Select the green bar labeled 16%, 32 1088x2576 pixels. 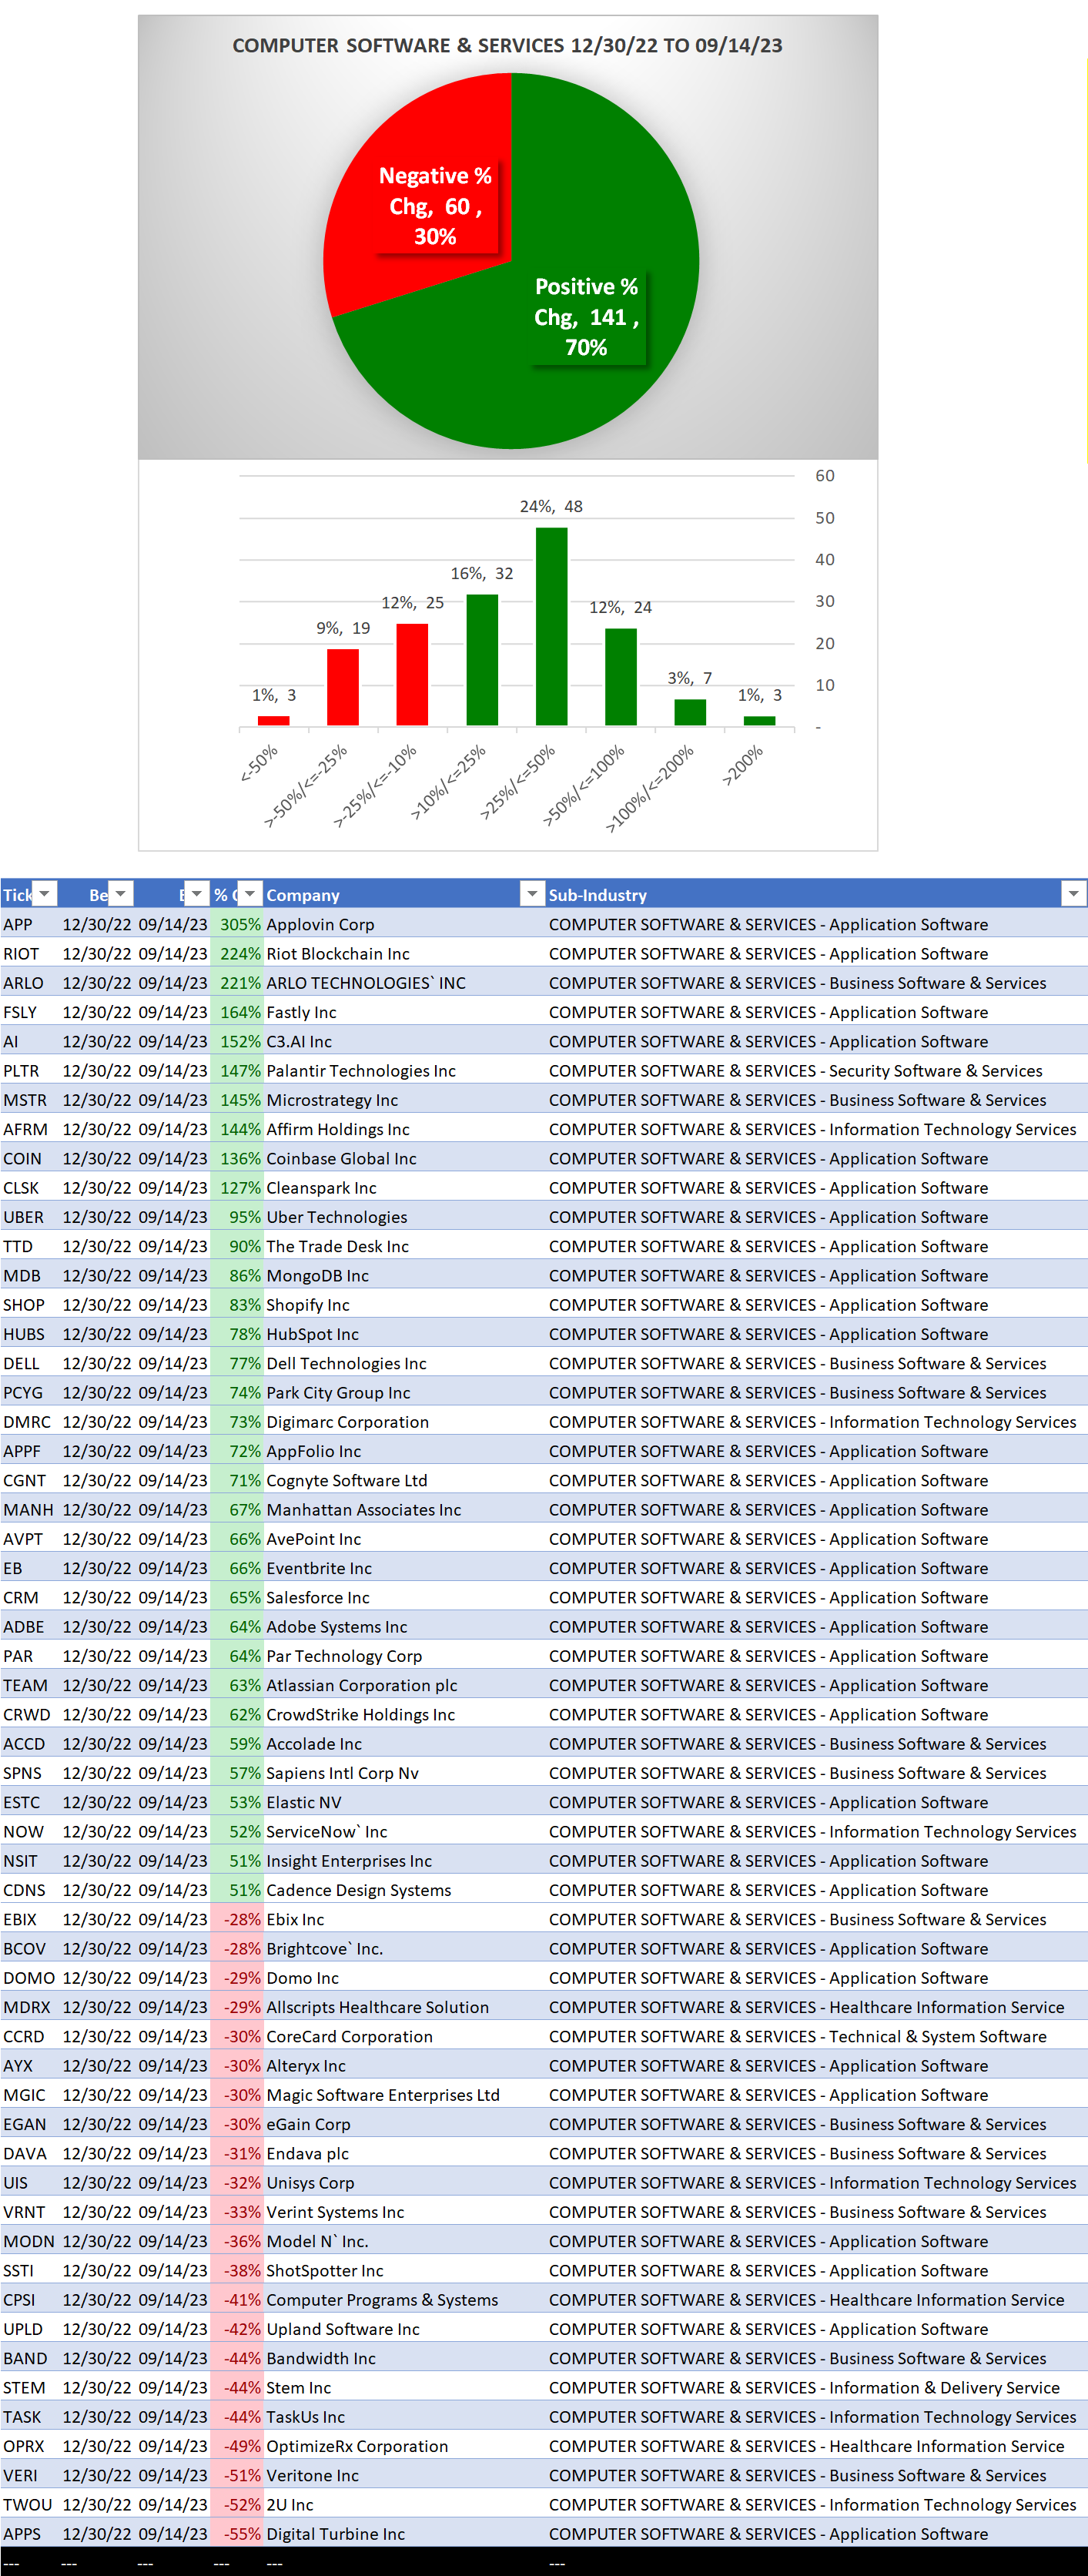coord(482,660)
